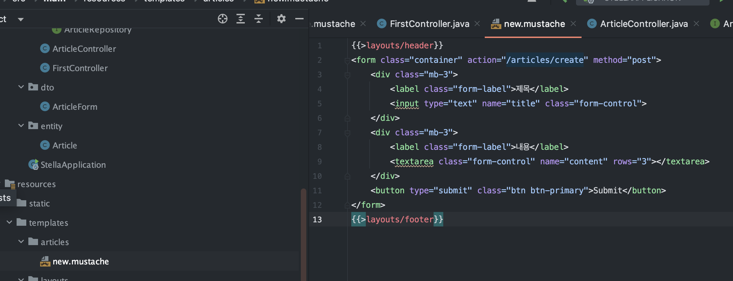Close the leftmost .mustache tab

click(x=363, y=23)
